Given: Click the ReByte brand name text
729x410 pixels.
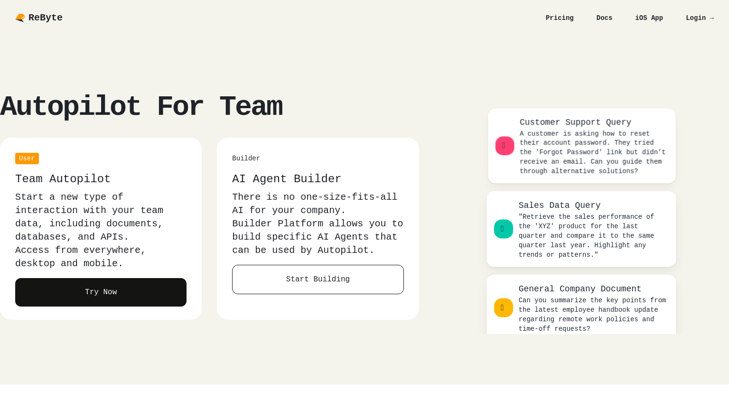Looking at the screenshot, I should pyautogui.click(x=46, y=18).
